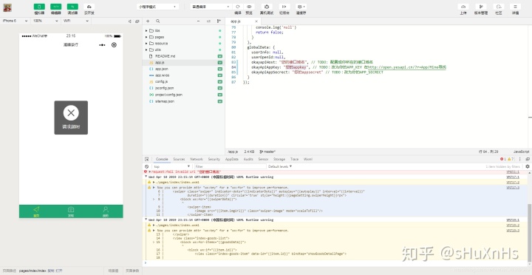Image resolution: width=532 pixels, height=275 pixels.
Task: Click the user avatar in top-left corner
Action: click(7, 8)
